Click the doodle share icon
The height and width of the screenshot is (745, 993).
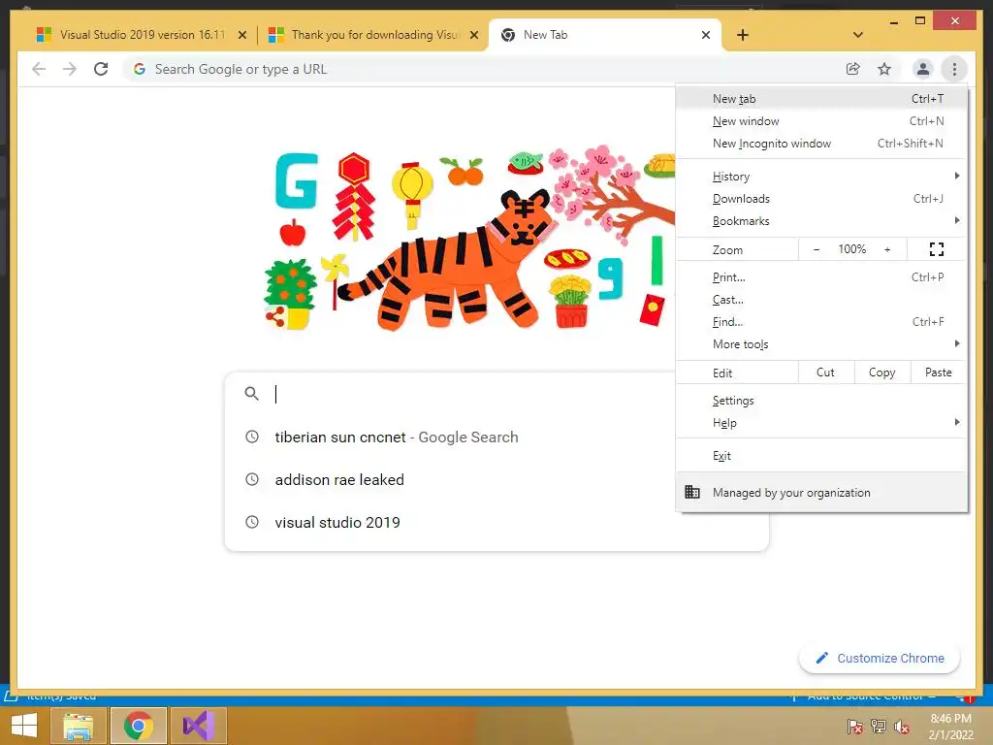[274, 316]
